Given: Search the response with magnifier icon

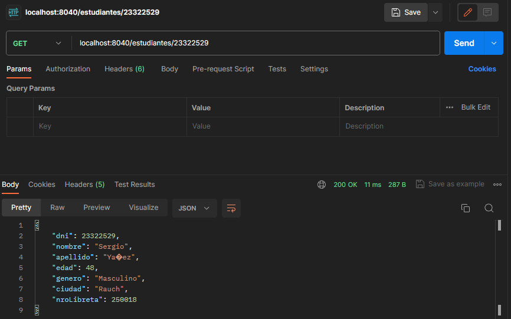Looking at the screenshot, I should click(x=489, y=208).
